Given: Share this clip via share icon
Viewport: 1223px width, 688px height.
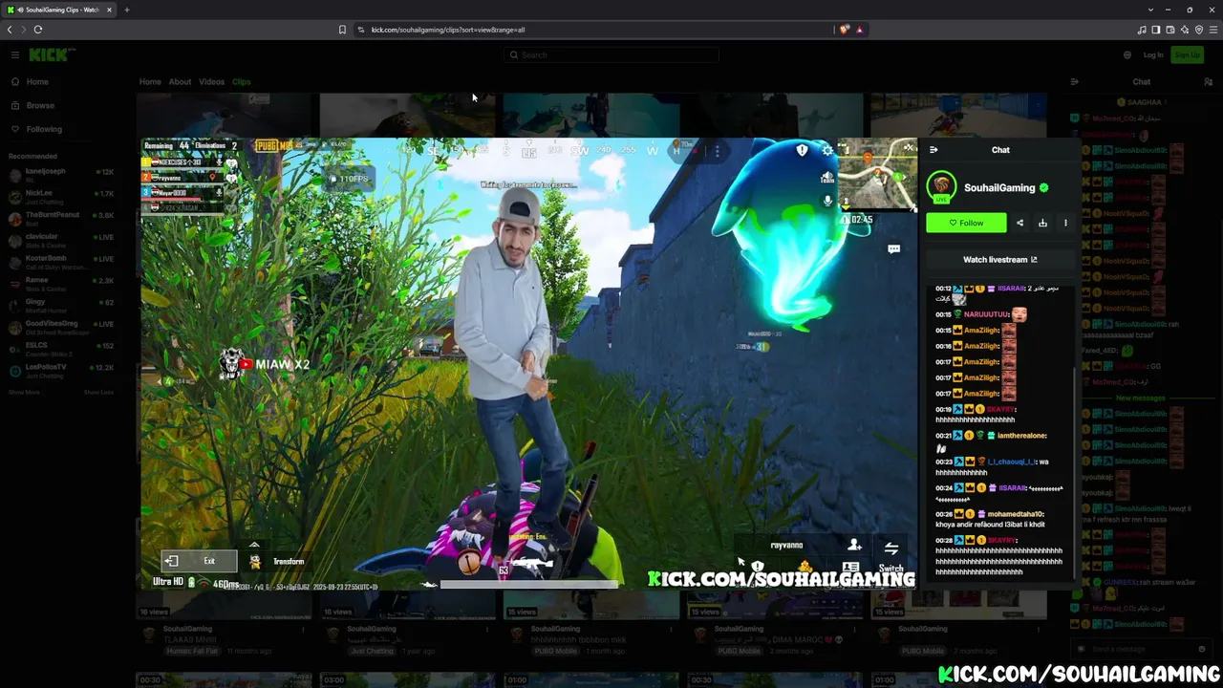Looking at the screenshot, I should pos(1019,223).
